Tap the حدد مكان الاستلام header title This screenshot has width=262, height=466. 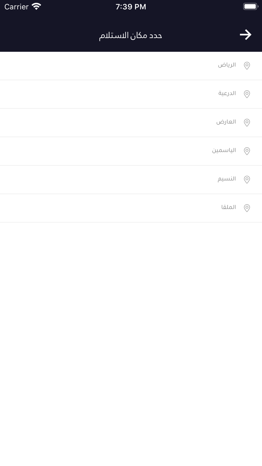131,35
